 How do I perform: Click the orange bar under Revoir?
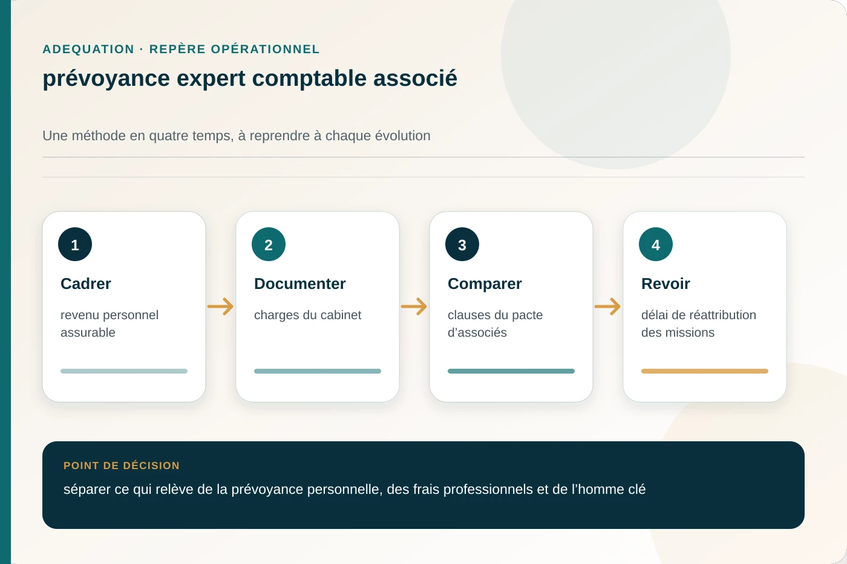[x=705, y=371]
